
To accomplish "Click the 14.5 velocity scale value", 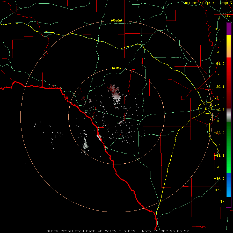I will point(220,98).
